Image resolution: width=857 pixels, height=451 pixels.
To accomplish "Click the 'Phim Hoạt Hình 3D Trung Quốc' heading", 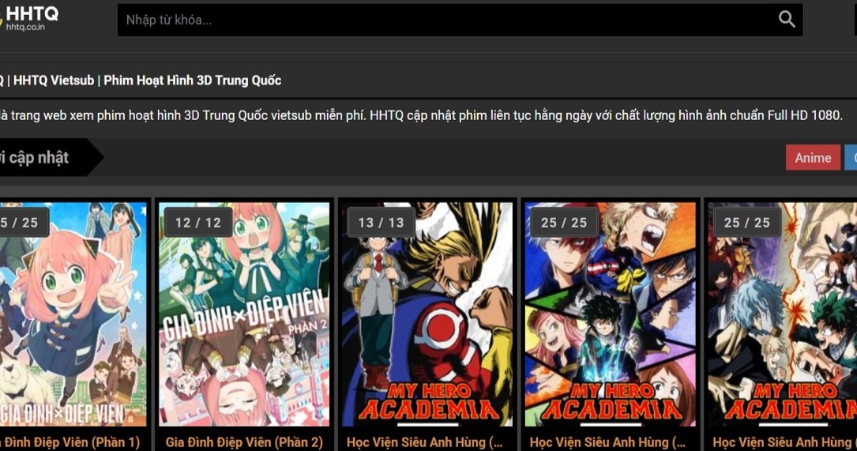I will pos(193,81).
